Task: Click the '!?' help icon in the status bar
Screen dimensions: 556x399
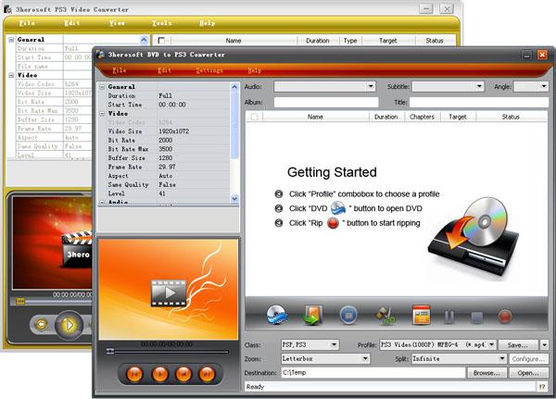Action: [x=542, y=387]
